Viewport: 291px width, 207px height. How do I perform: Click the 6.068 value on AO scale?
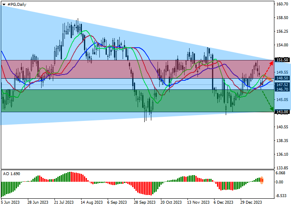pos(281,173)
